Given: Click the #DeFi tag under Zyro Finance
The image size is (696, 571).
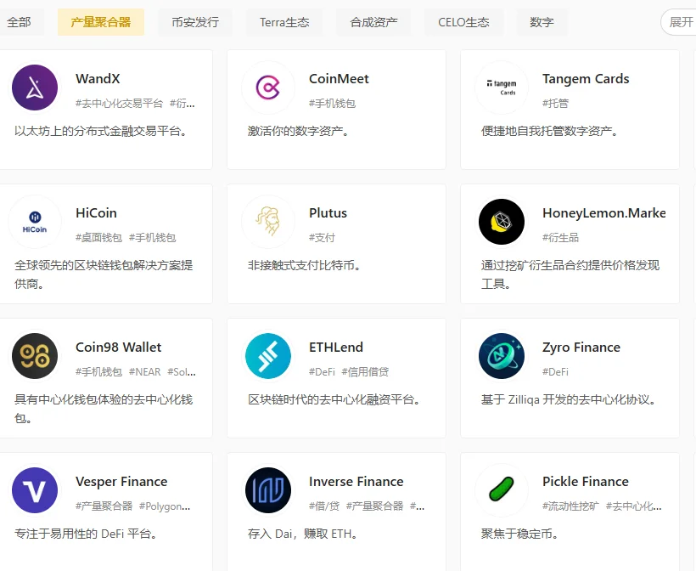Looking at the screenshot, I should tap(556, 372).
